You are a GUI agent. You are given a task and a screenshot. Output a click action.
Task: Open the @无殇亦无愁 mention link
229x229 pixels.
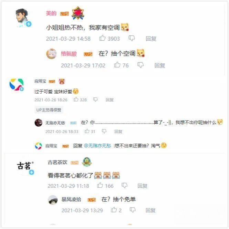(97, 146)
